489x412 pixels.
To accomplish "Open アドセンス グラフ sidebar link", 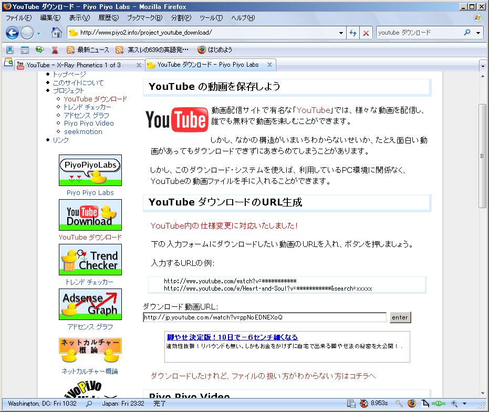I will point(86,116).
